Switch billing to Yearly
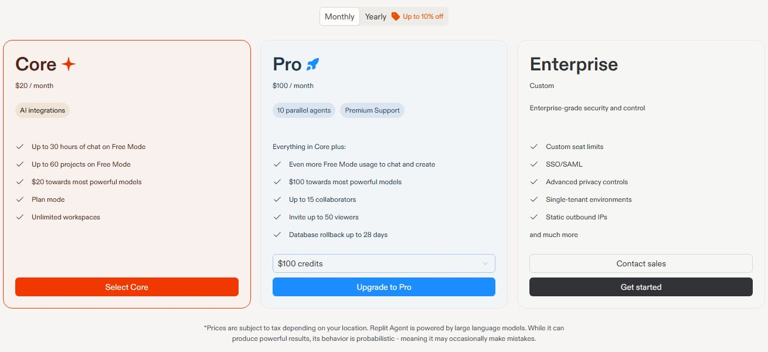Image resolution: width=768 pixels, height=352 pixels. [x=375, y=16]
